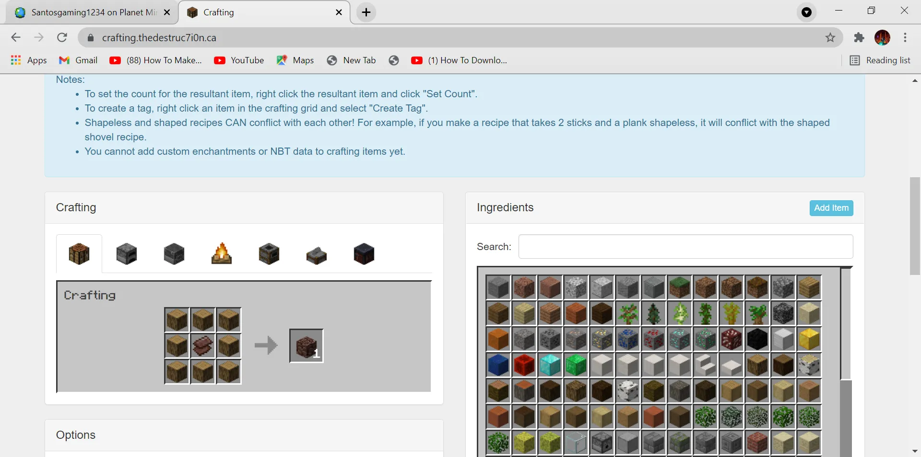Add the gold block ingredient
The height and width of the screenshot is (457, 921).
coord(809,340)
